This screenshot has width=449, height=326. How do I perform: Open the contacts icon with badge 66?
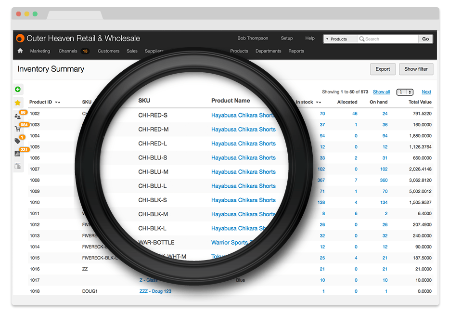click(17, 117)
